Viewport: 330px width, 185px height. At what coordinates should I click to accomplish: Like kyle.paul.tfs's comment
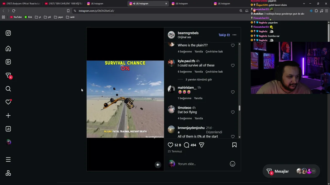233,66
